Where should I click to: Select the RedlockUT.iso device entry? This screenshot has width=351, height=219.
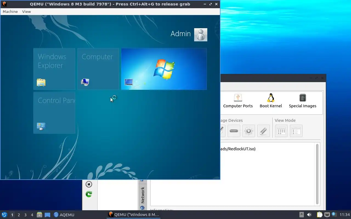(237, 149)
